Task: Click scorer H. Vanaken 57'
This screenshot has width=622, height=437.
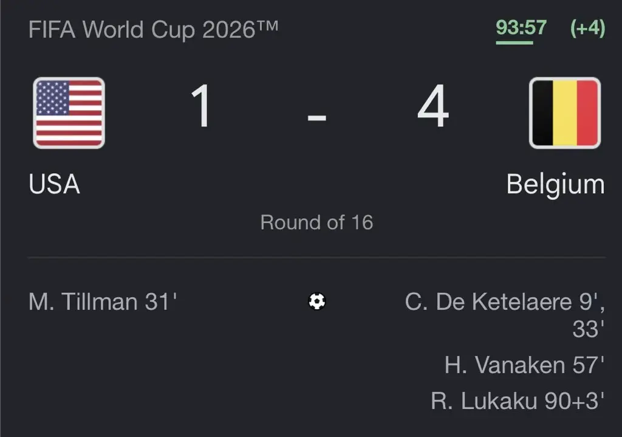Action: coord(524,365)
